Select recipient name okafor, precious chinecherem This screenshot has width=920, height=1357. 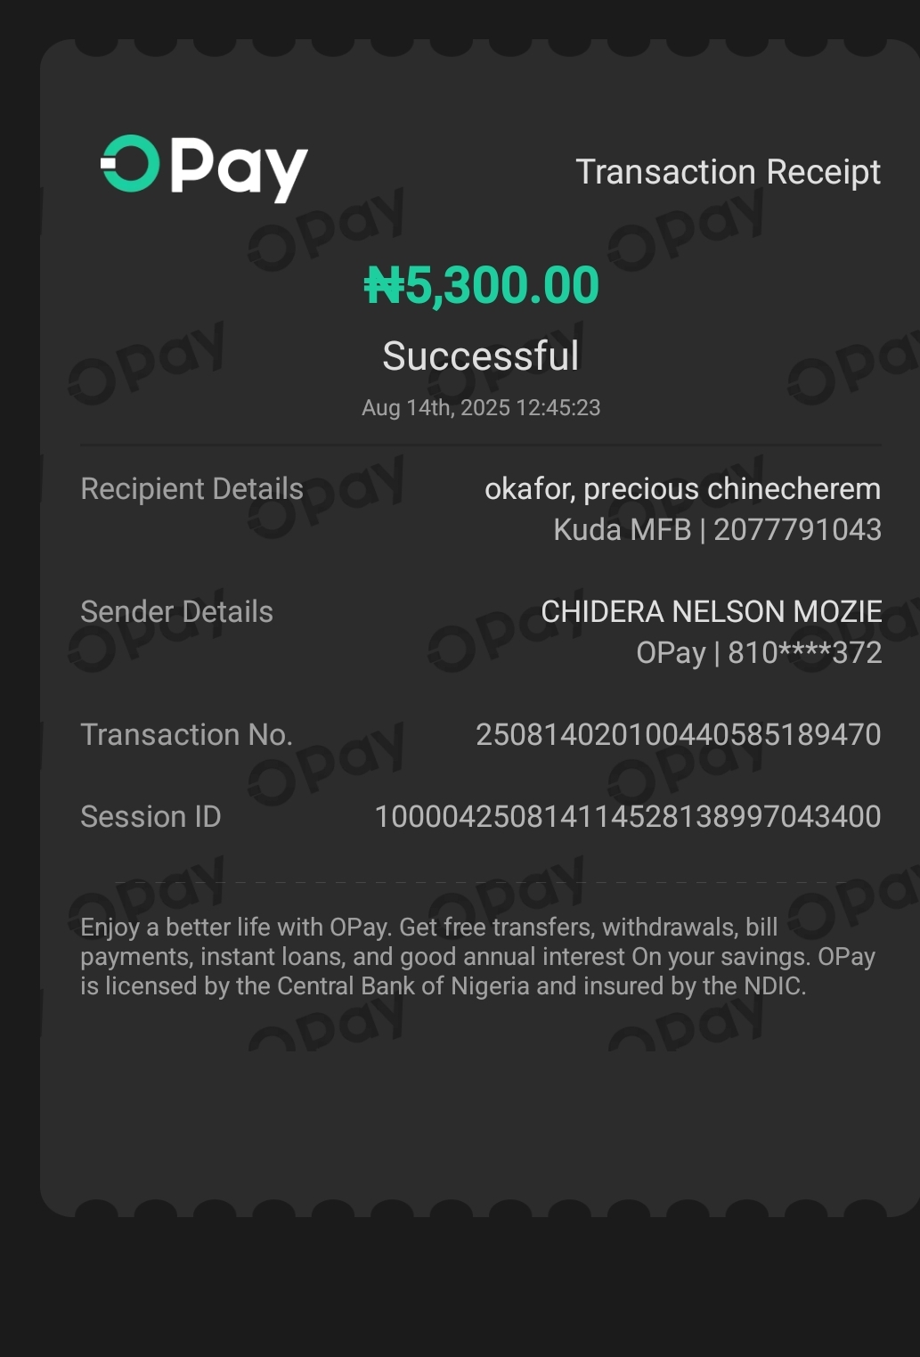click(682, 489)
